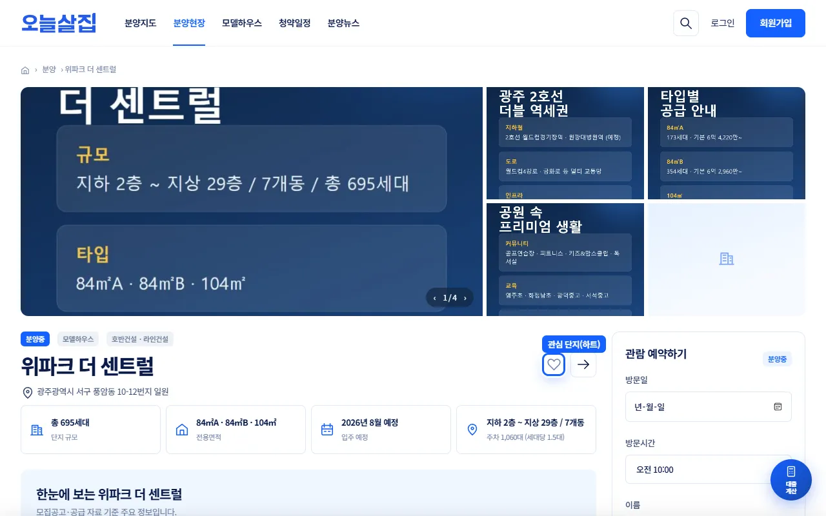Show the previous gallery image
This screenshot has height=516, width=826.
[x=434, y=298]
